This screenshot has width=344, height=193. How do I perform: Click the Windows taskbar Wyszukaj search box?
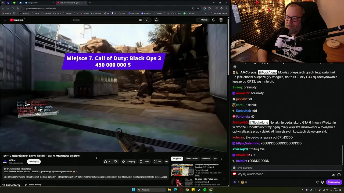(x=151, y=190)
